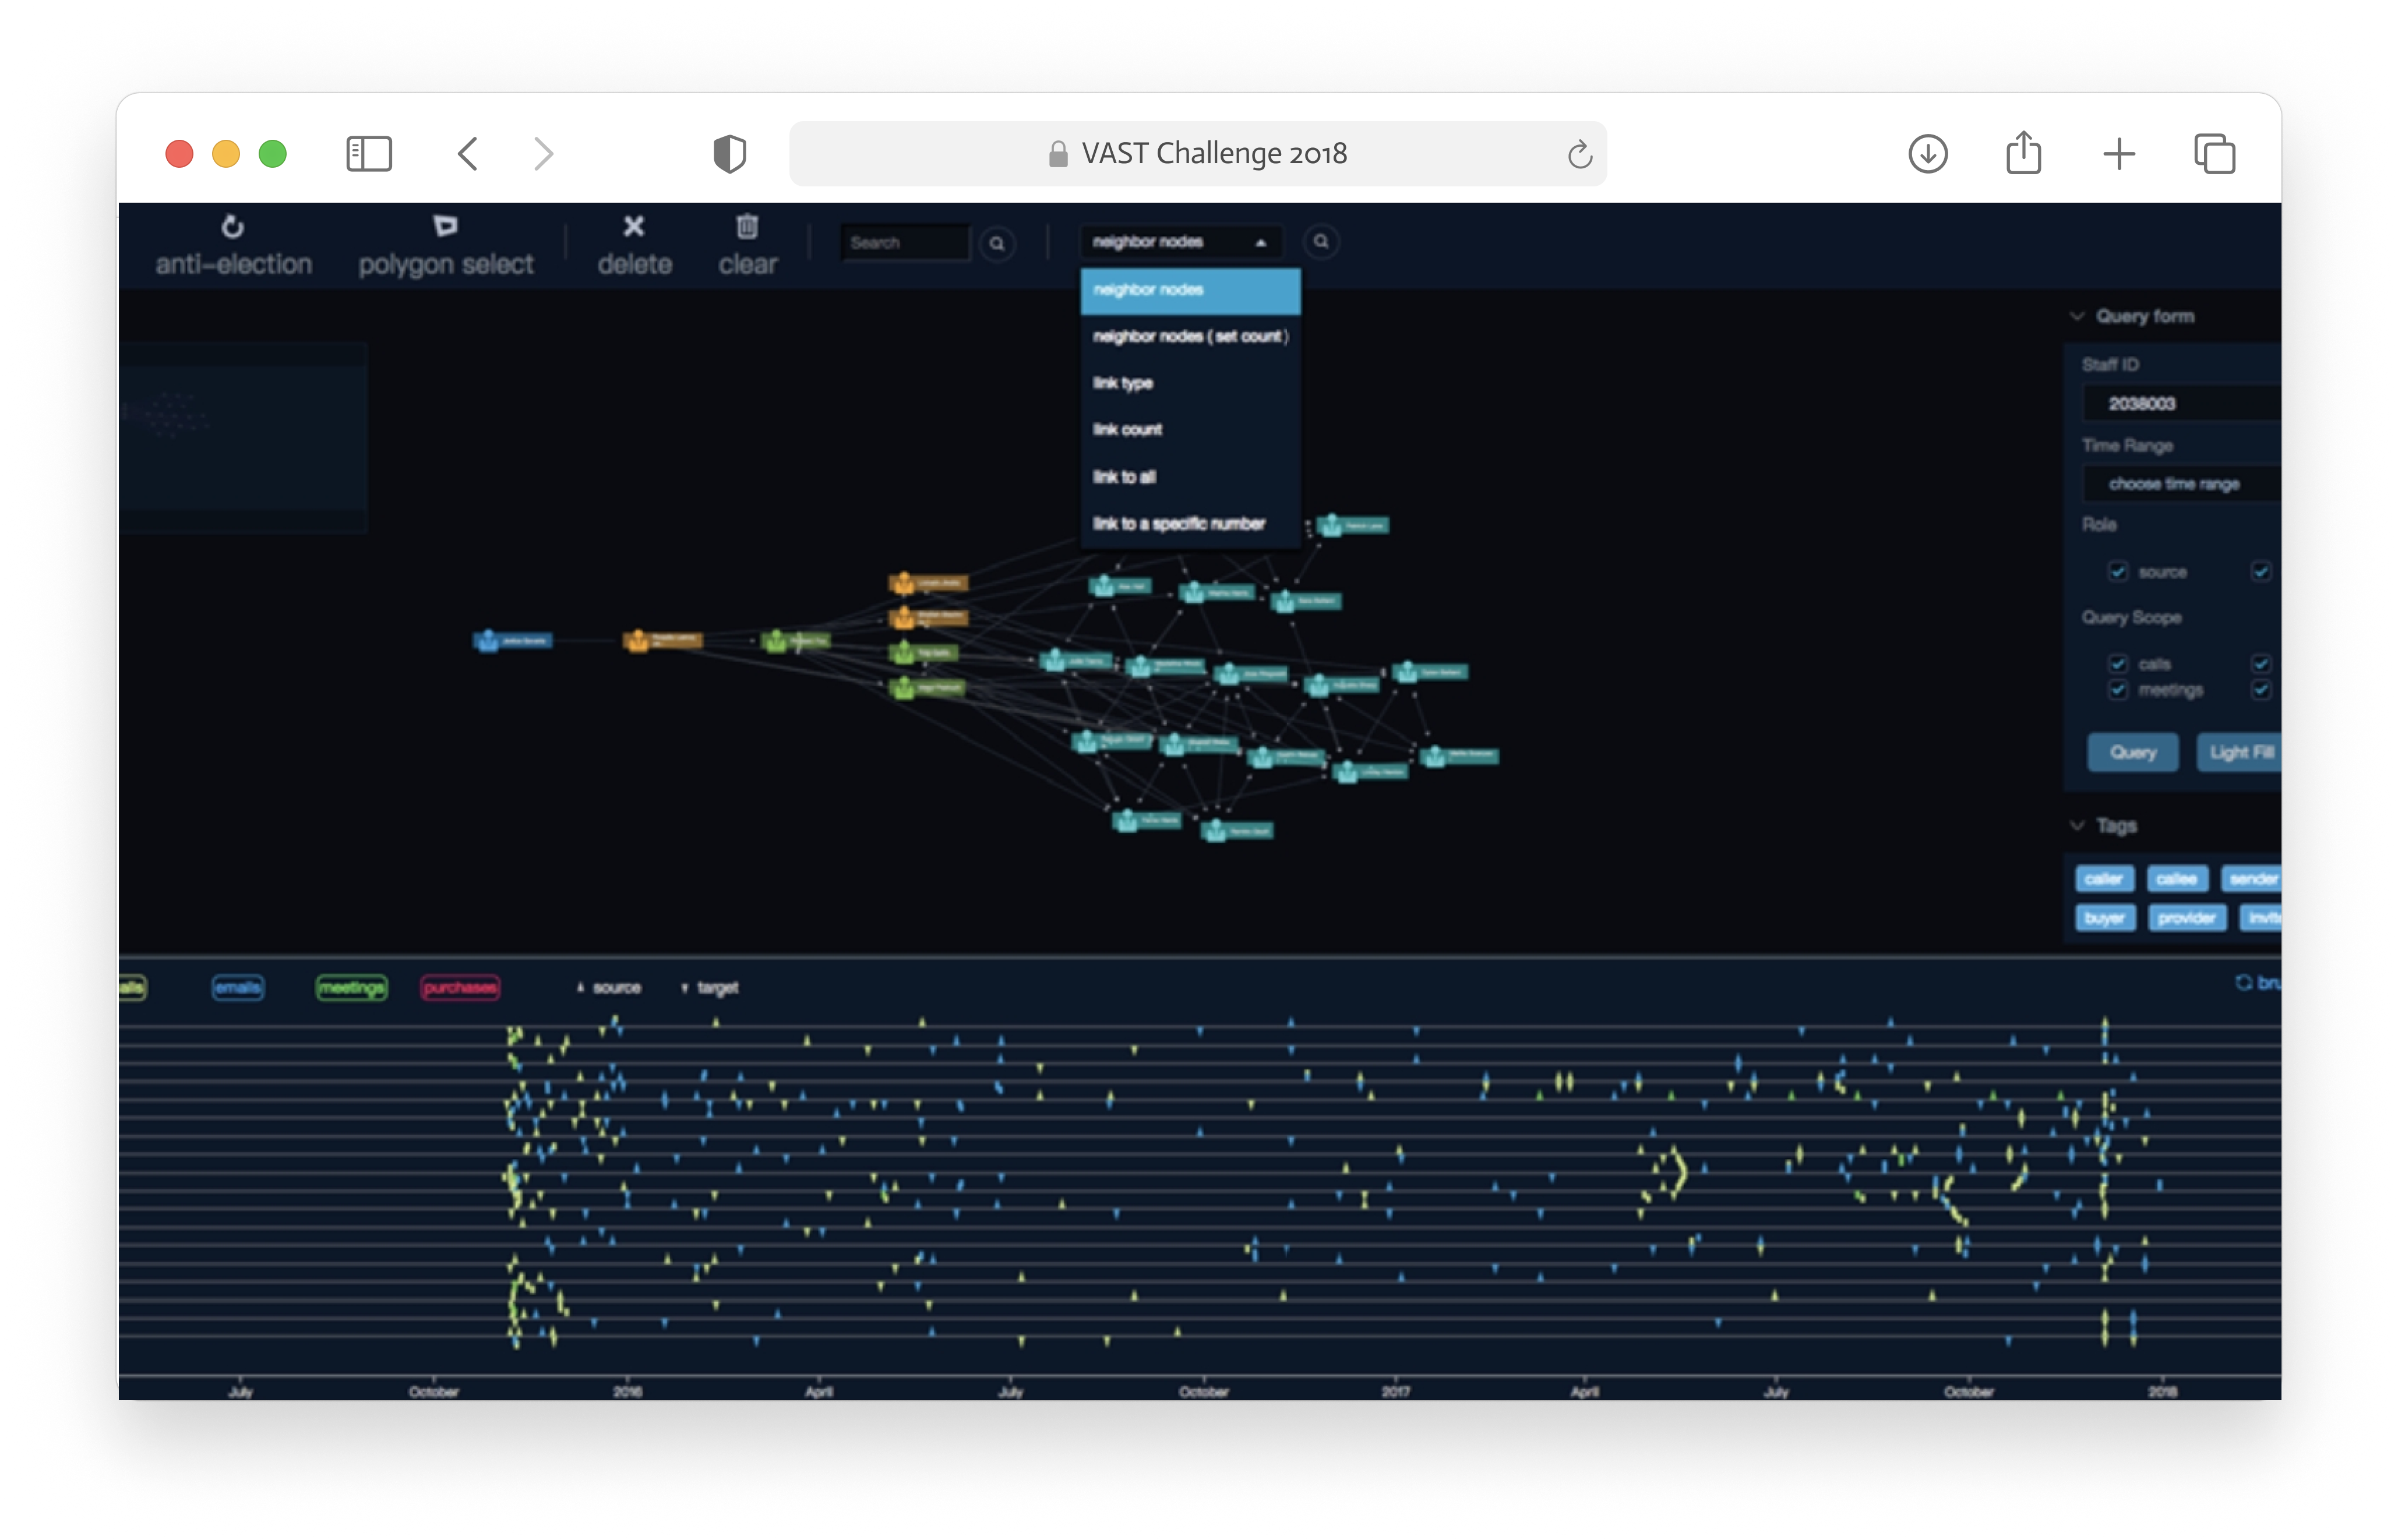2398x1540 pixels.
Task: Open a new tab with plus icon
Action: [x=2119, y=154]
